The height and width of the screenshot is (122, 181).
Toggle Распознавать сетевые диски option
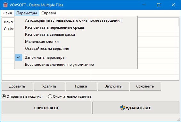76,34
